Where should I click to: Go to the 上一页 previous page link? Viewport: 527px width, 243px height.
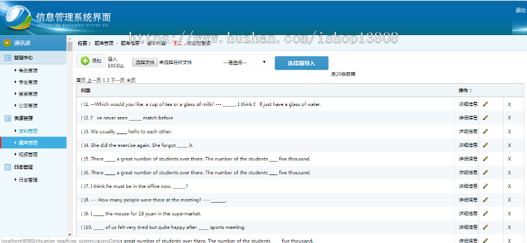click(x=94, y=80)
